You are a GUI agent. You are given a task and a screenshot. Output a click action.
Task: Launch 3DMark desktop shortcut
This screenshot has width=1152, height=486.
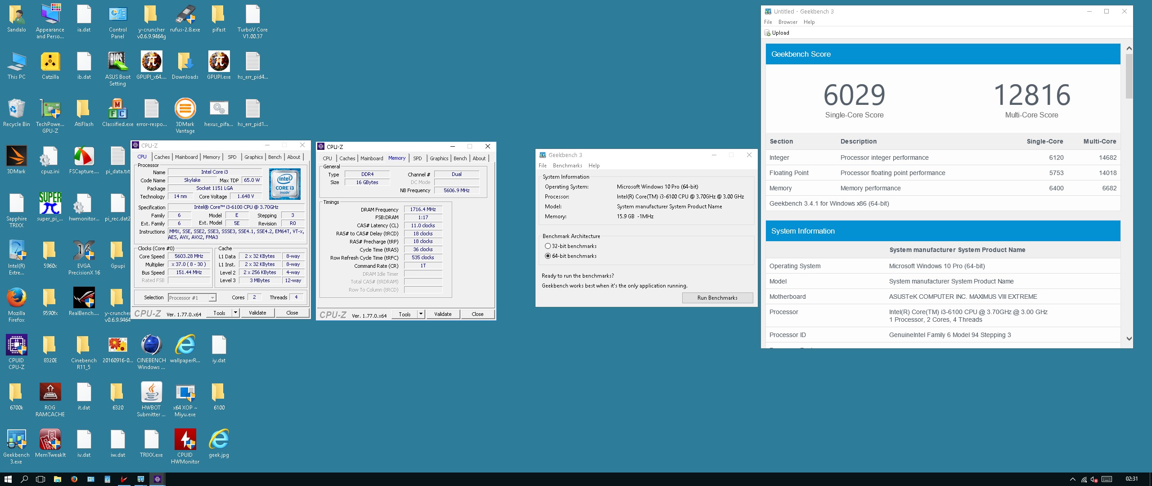tap(16, 160)
